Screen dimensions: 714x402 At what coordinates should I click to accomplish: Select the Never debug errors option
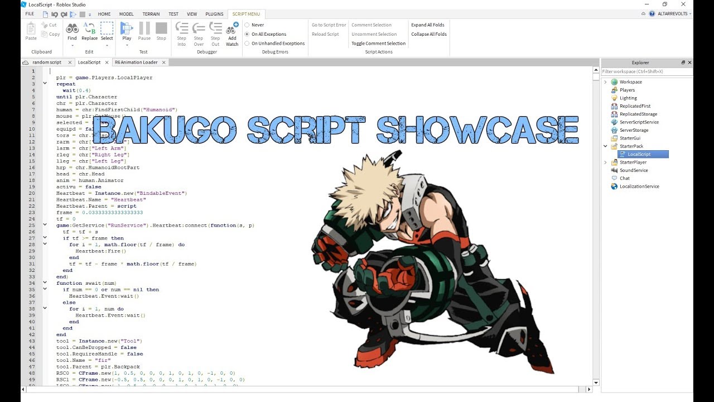254,25
